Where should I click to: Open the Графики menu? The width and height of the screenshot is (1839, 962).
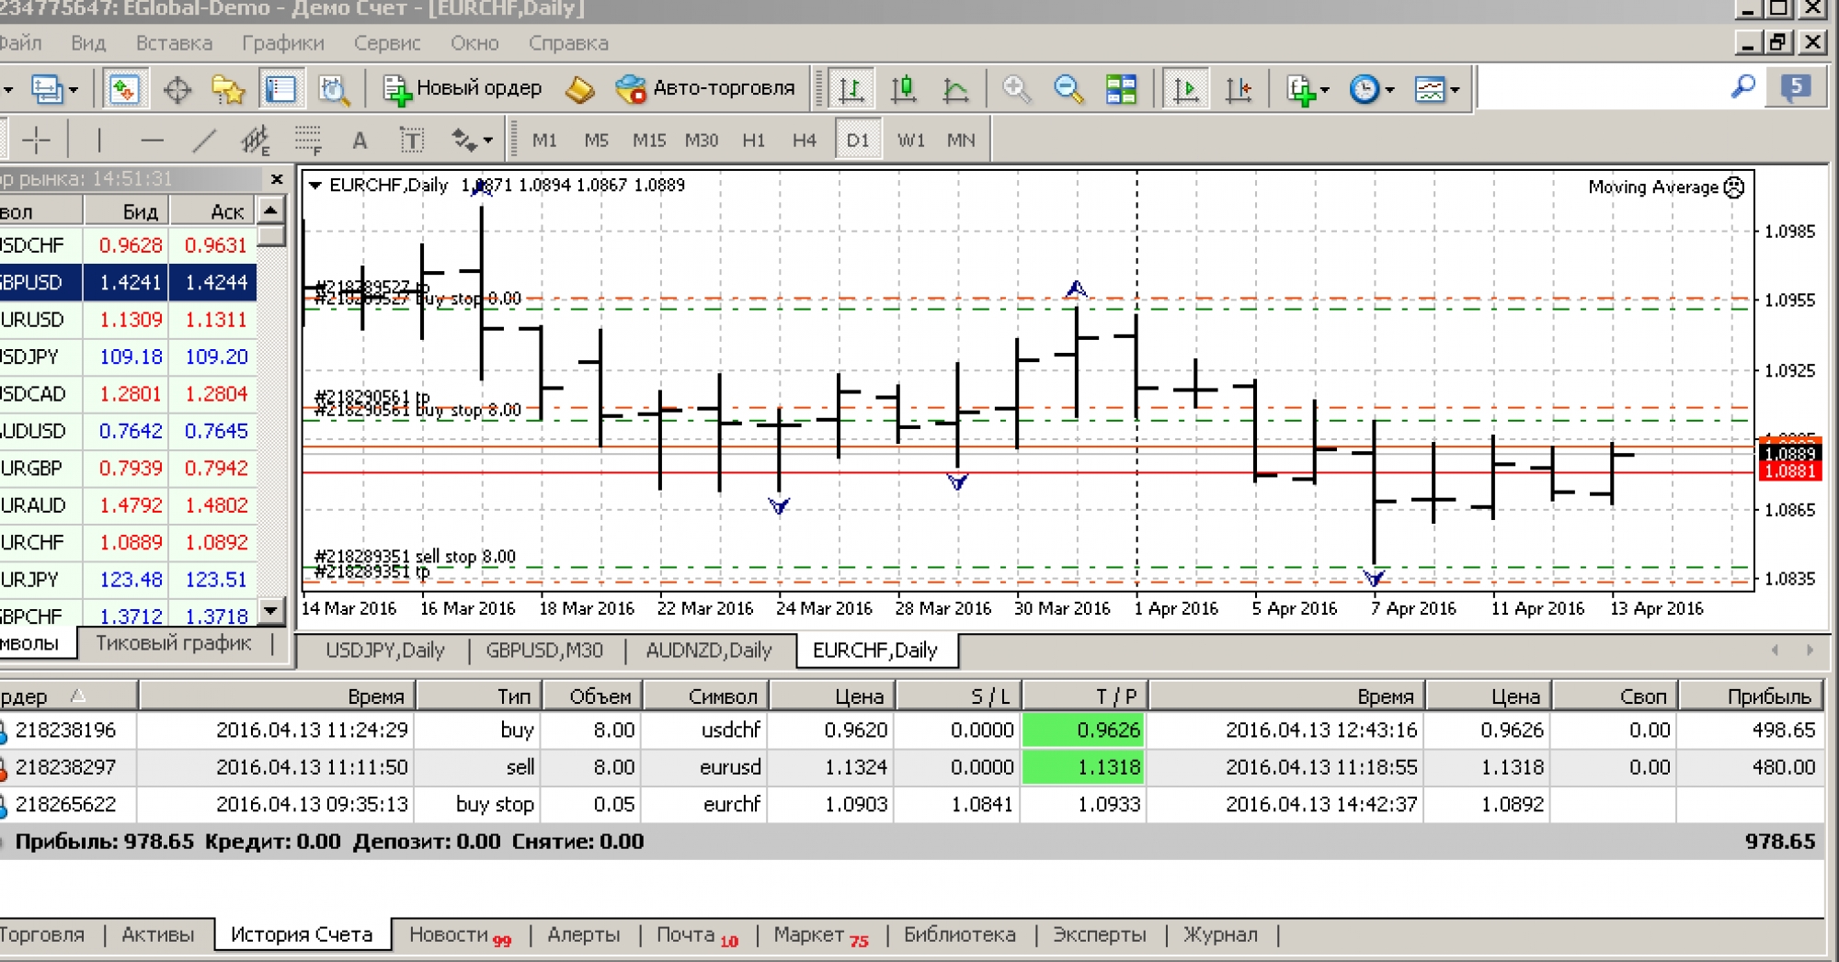coord(282,43)
